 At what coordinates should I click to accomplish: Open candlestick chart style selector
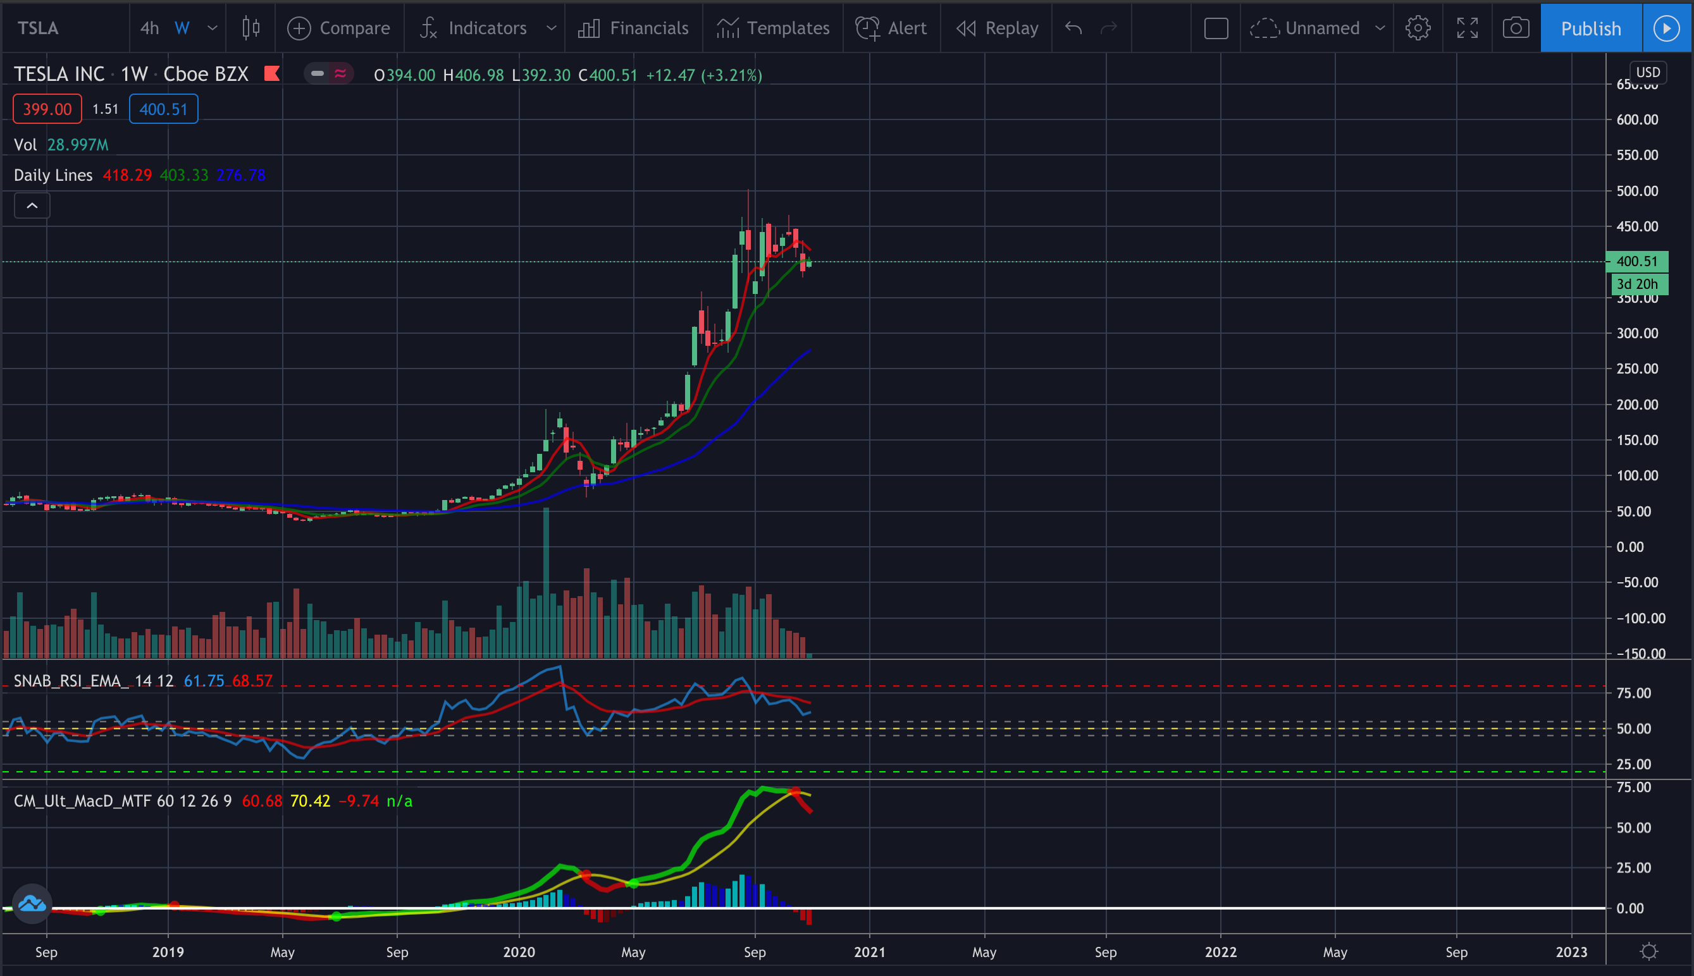(x=251, y=28)
